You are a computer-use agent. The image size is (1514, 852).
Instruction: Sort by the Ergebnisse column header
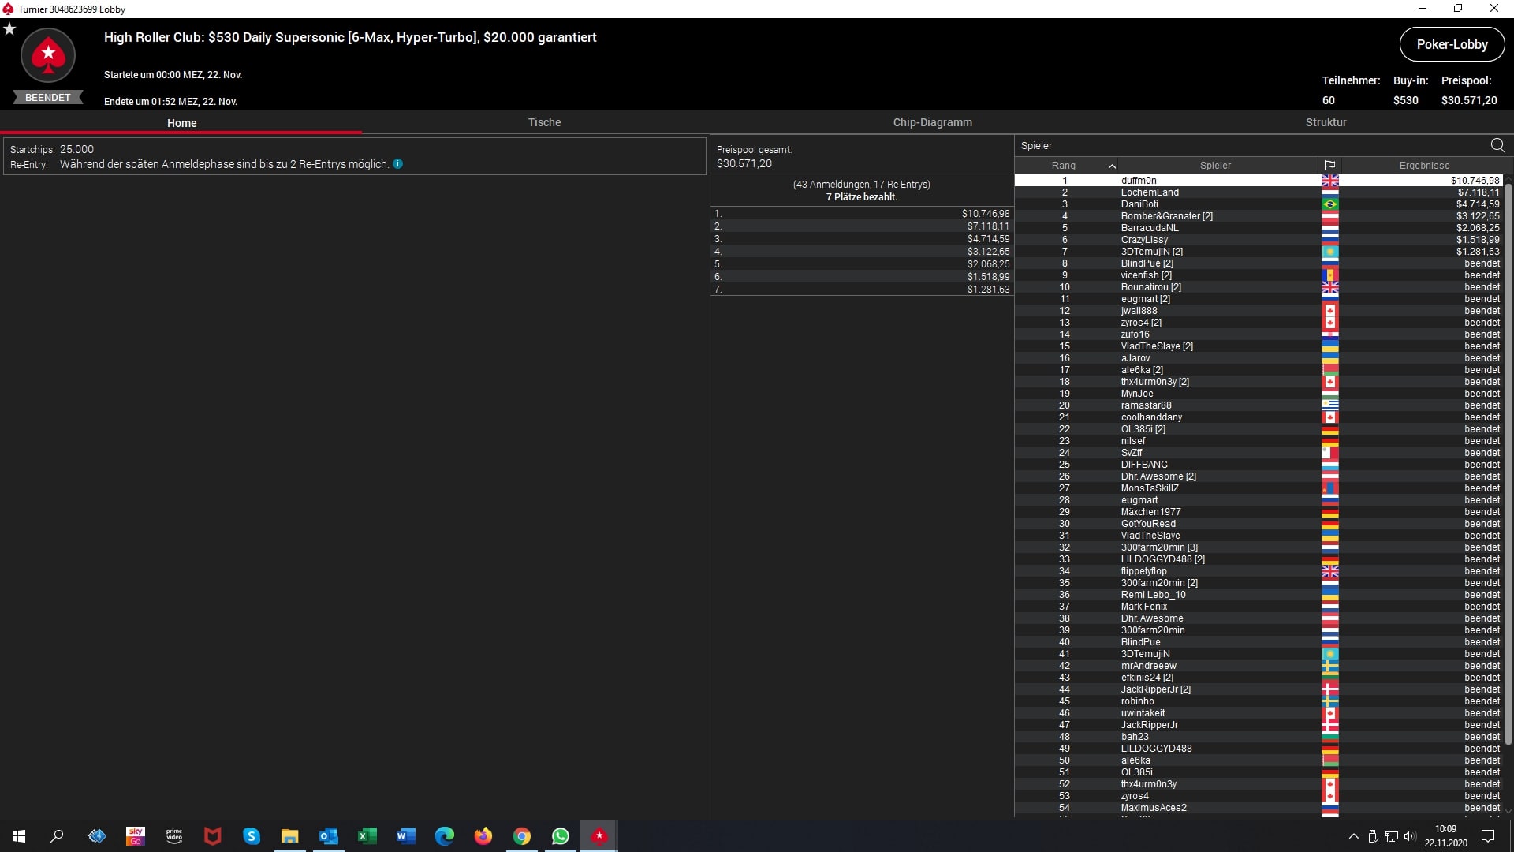click(1424, 166)
